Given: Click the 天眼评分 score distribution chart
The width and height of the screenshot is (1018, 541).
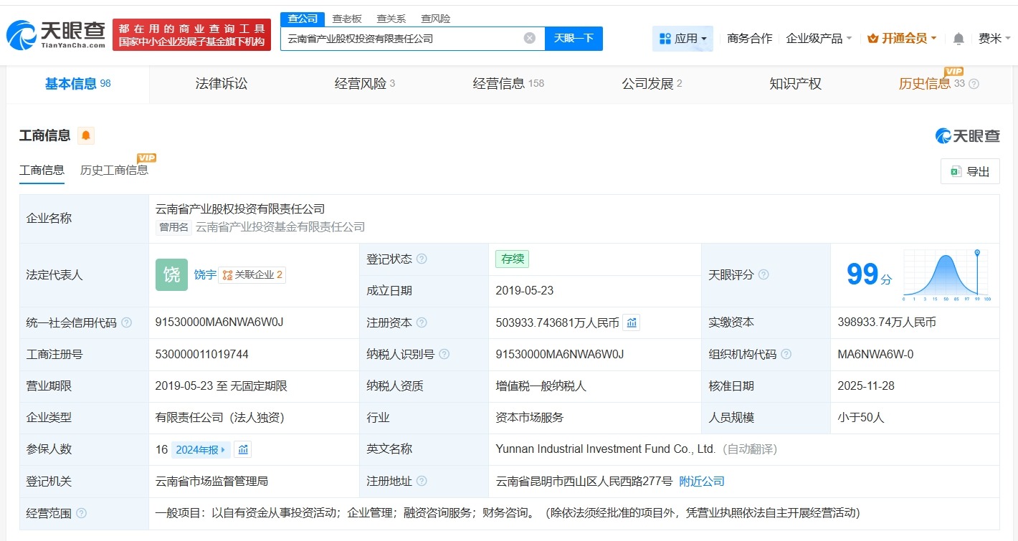Looking at the screenshot, I should click(945, 276).
